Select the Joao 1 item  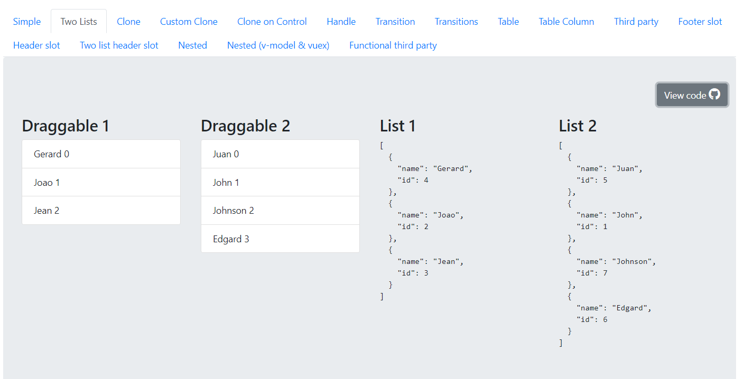(101, 183)
